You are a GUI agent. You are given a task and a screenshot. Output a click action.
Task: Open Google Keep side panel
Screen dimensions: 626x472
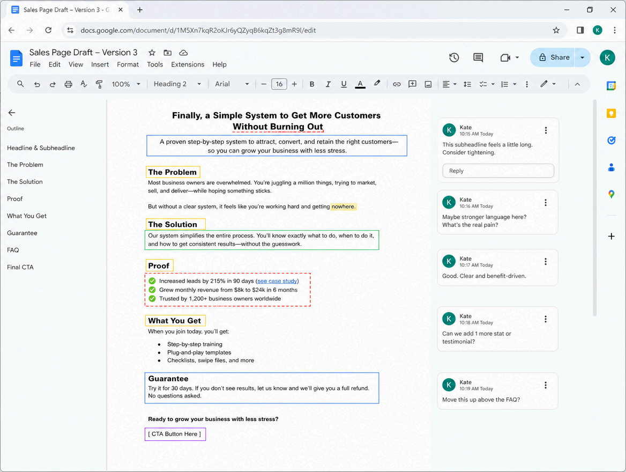coord(611,114)
